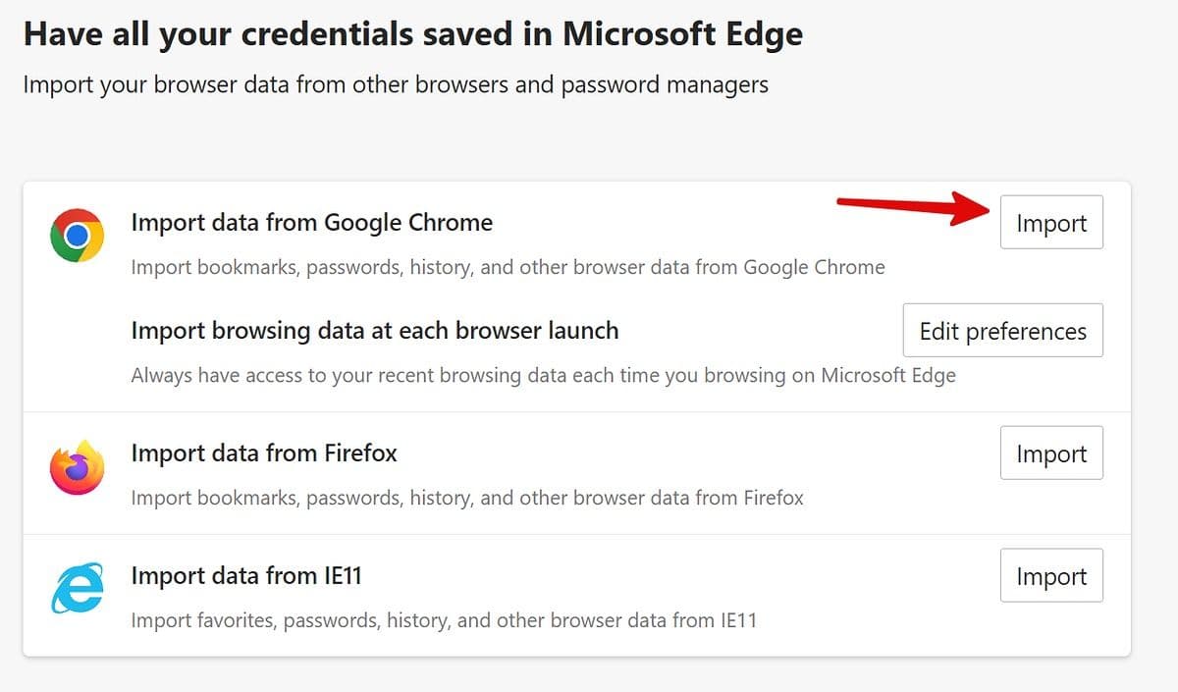Select the "Import data from Google Chrome" title
The height and width of the screenshot is (692, 1178).
click(x=311, y=223)
